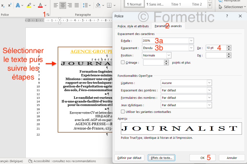Click the subscript icon in the ribbon

tap(3, 5)
